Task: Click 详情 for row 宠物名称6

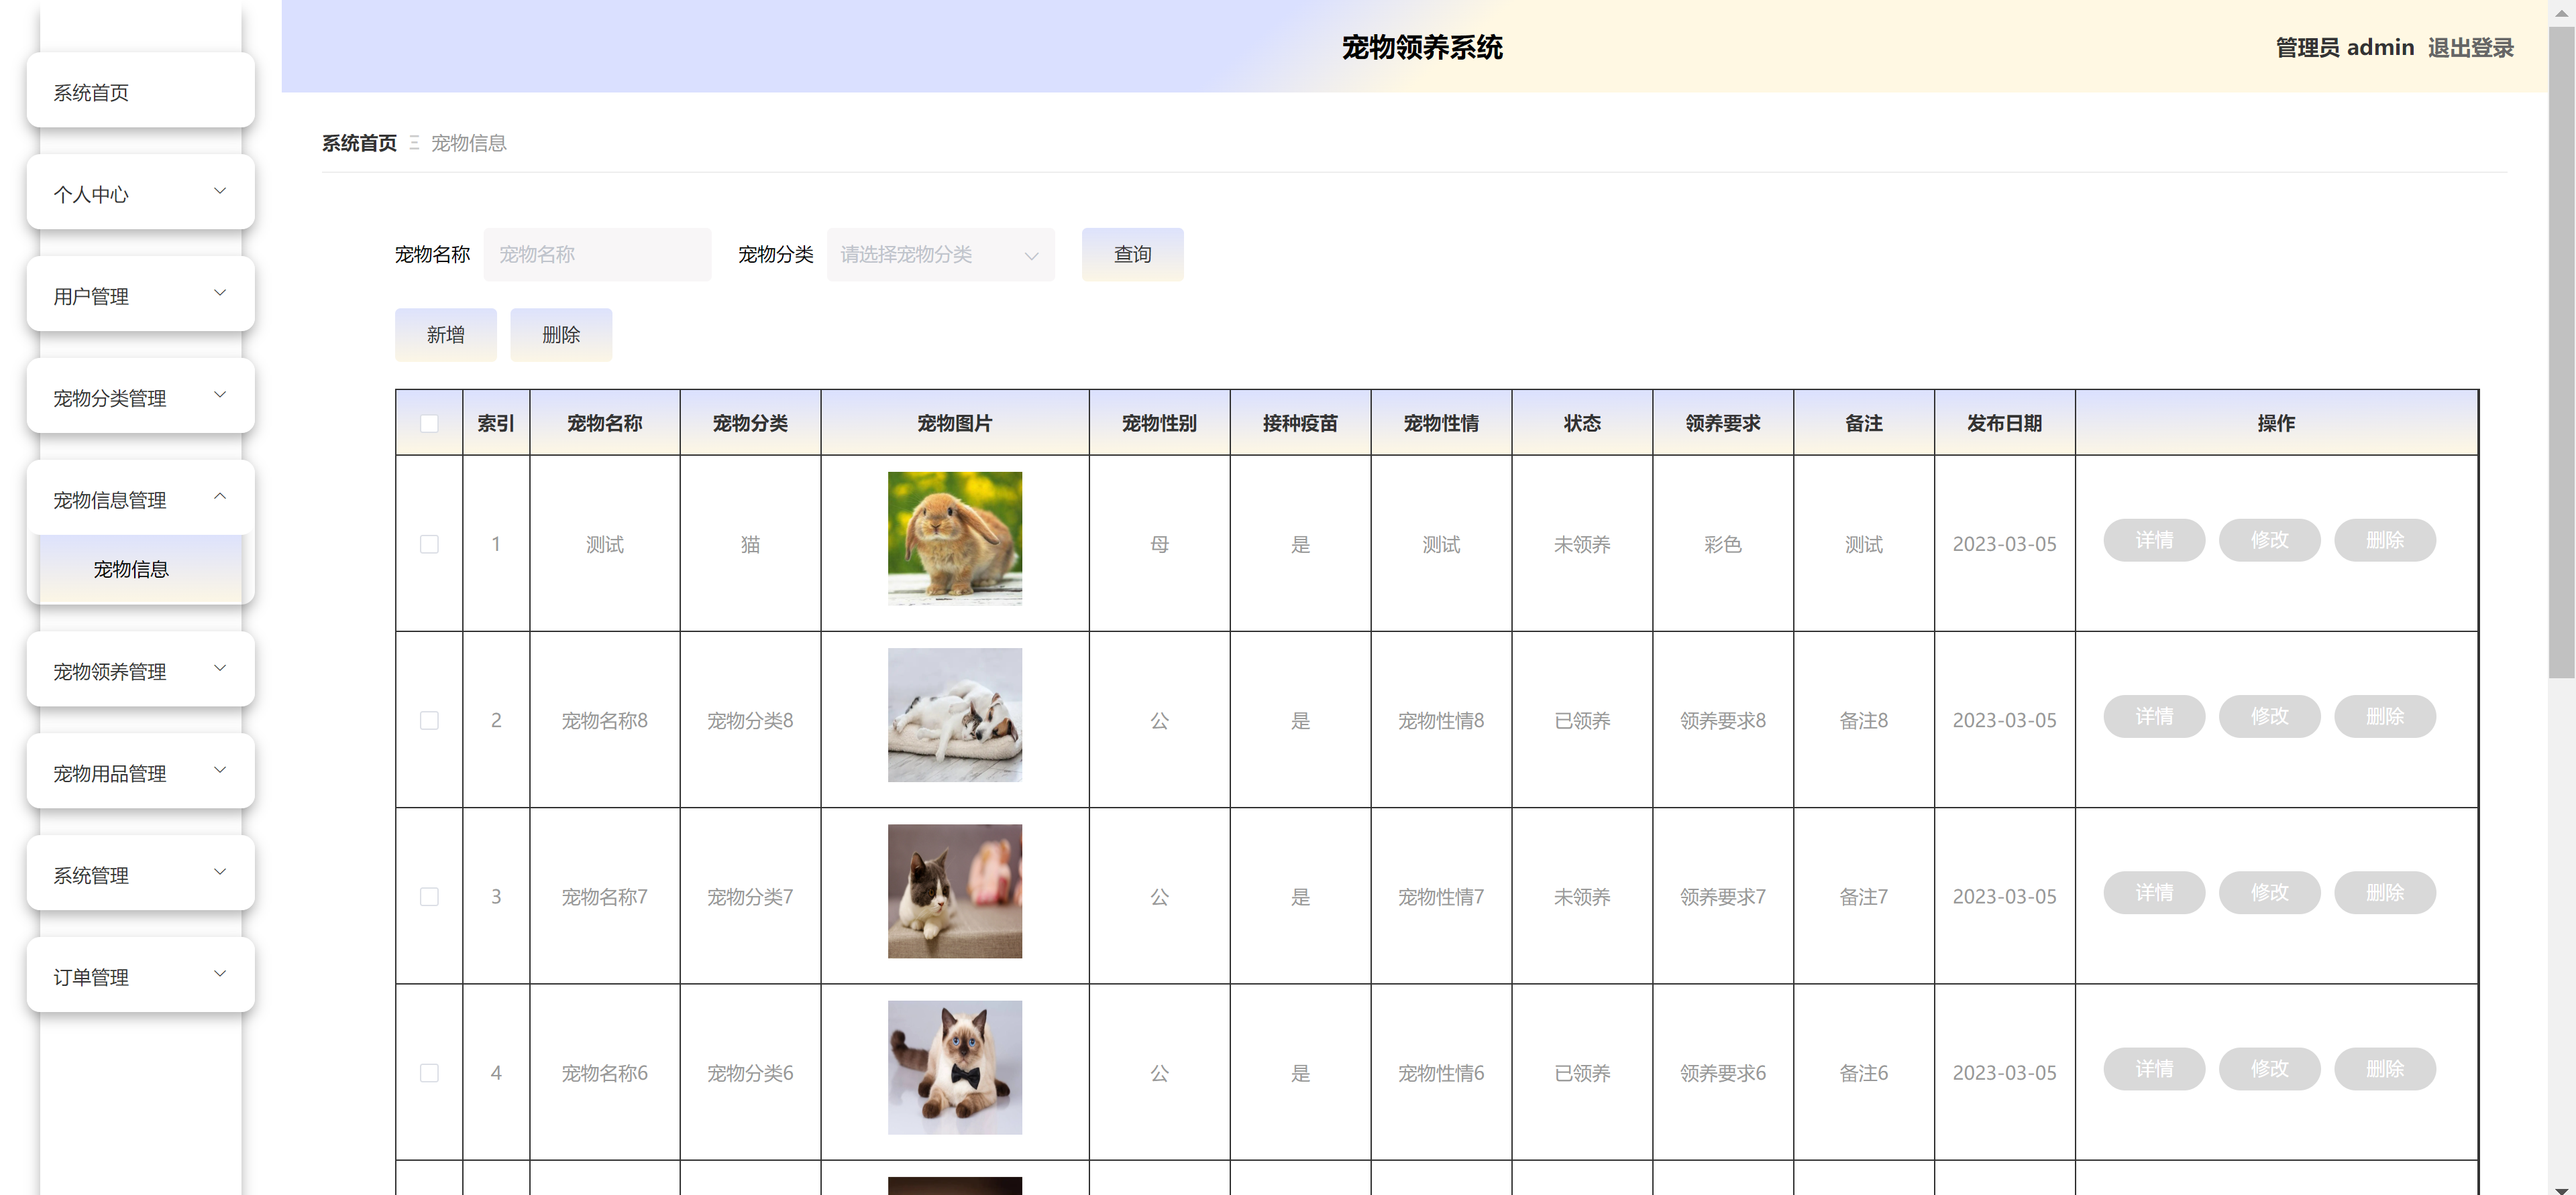Action: pos(2154,1069)
